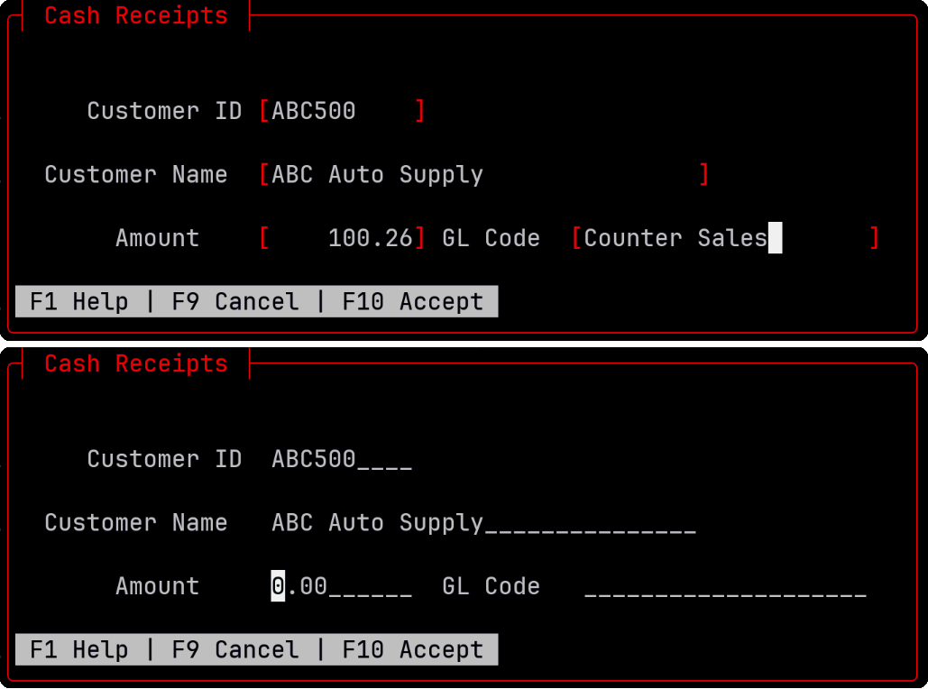The height and width of the screenshot is (689, 928).
Task: Click the block cursor after Counter Sales
Action: pos(775,238)
